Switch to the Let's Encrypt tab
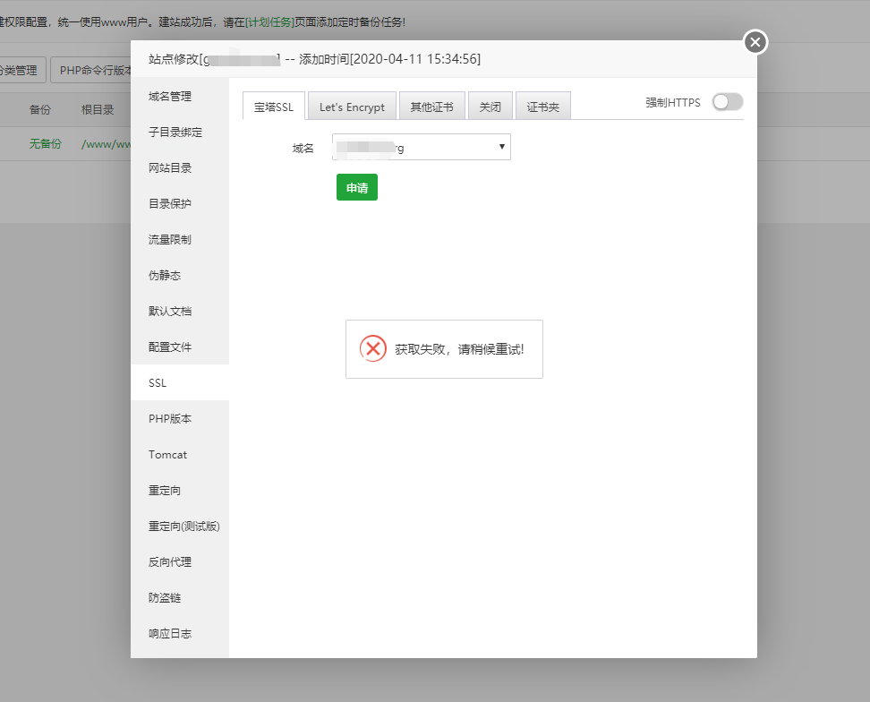Viewport: 870px width, 702px height. [352, 107]
